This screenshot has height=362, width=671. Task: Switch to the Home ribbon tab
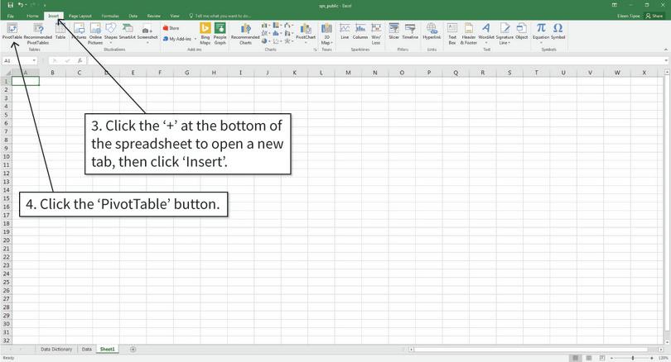pyautogui.click(x=32, y=16)
